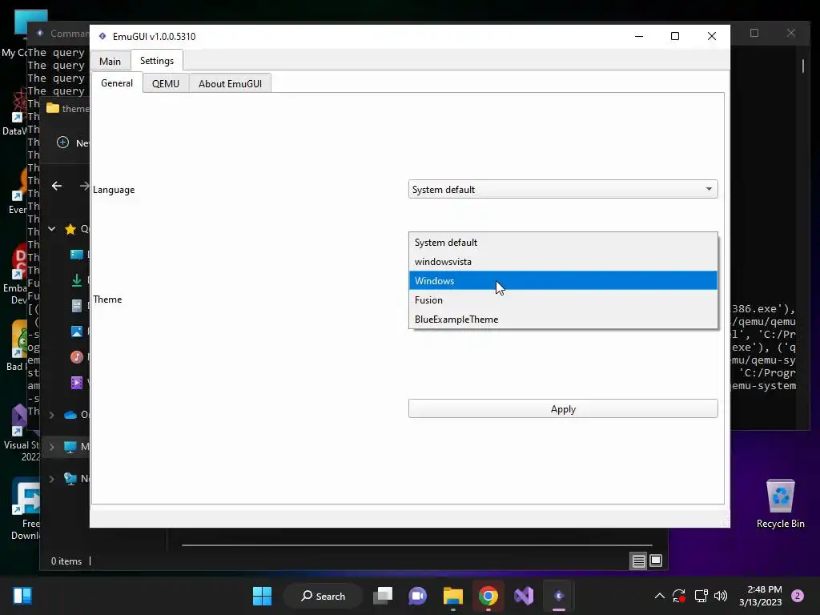Click the Explorer horizontal scrollbar
This screenshot has height=615, width=820.
click(416, 545)
